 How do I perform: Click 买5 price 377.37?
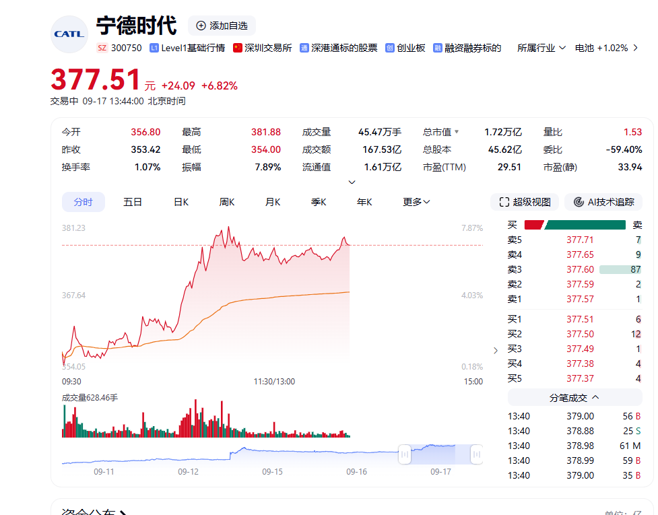coord(580,378)
